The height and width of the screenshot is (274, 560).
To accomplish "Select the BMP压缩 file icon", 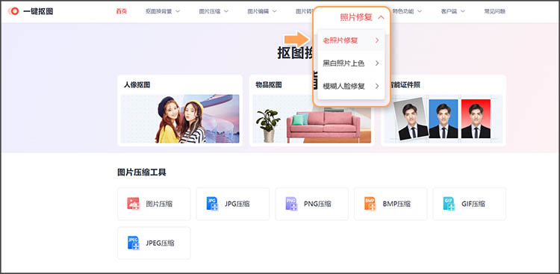I will click(370, 204).
